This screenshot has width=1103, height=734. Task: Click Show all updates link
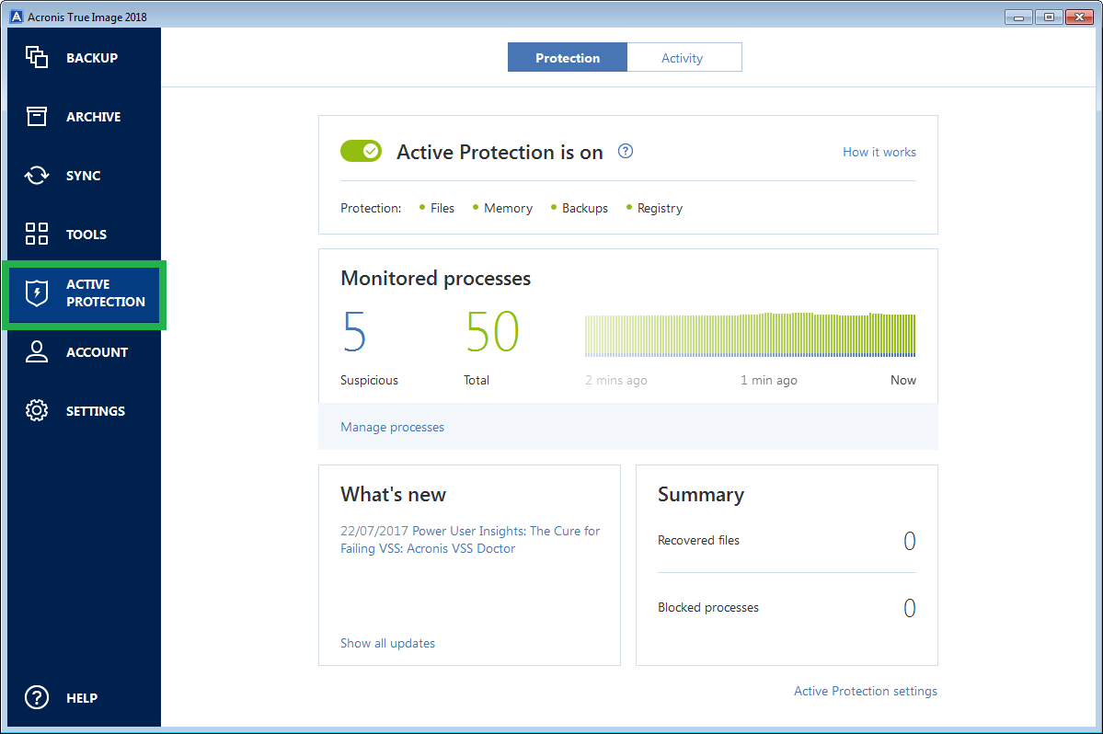click(387, 643)
